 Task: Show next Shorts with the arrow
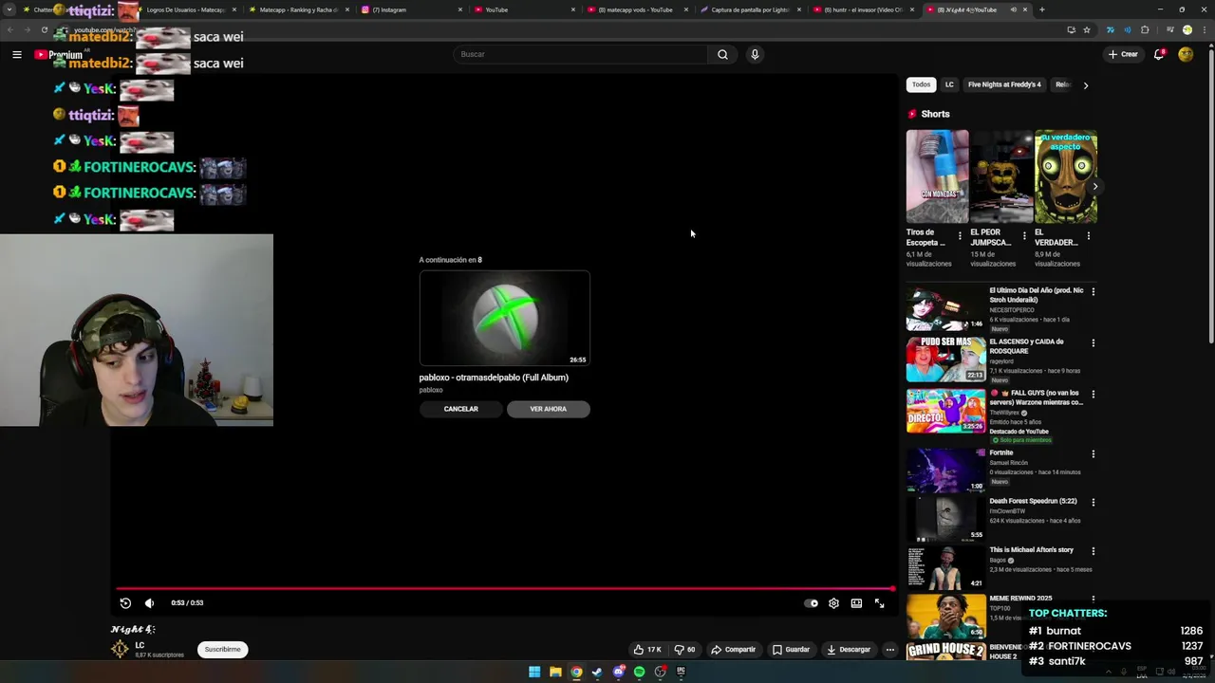[1094, 186]
